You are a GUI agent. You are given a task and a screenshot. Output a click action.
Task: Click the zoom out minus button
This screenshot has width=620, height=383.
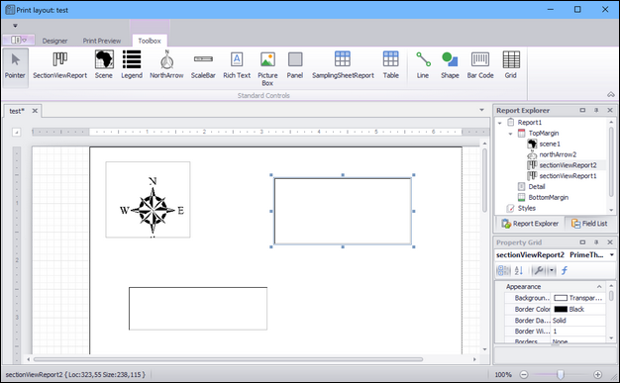coord(524,374)
